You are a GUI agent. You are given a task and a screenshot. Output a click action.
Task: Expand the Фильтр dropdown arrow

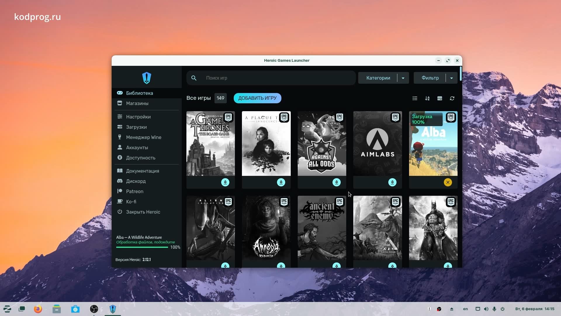451,78
